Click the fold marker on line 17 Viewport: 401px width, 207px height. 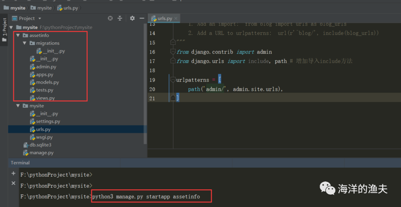pyautogui.click(x=173, y=61)
